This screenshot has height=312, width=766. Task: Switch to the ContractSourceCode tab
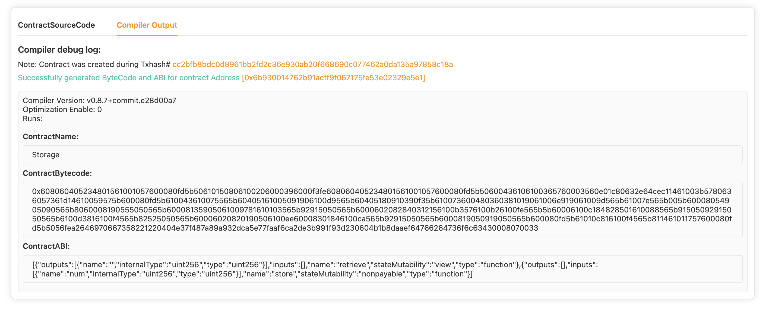(56, 25)
